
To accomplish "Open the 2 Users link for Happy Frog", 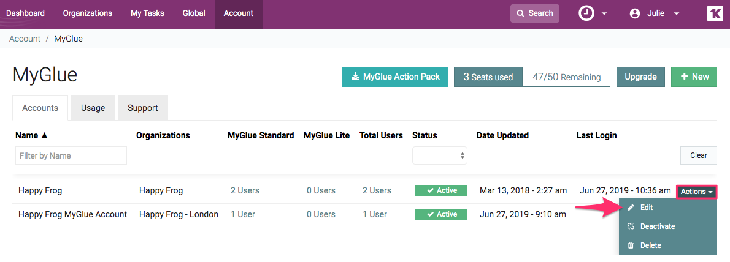I will click(245, 190).
